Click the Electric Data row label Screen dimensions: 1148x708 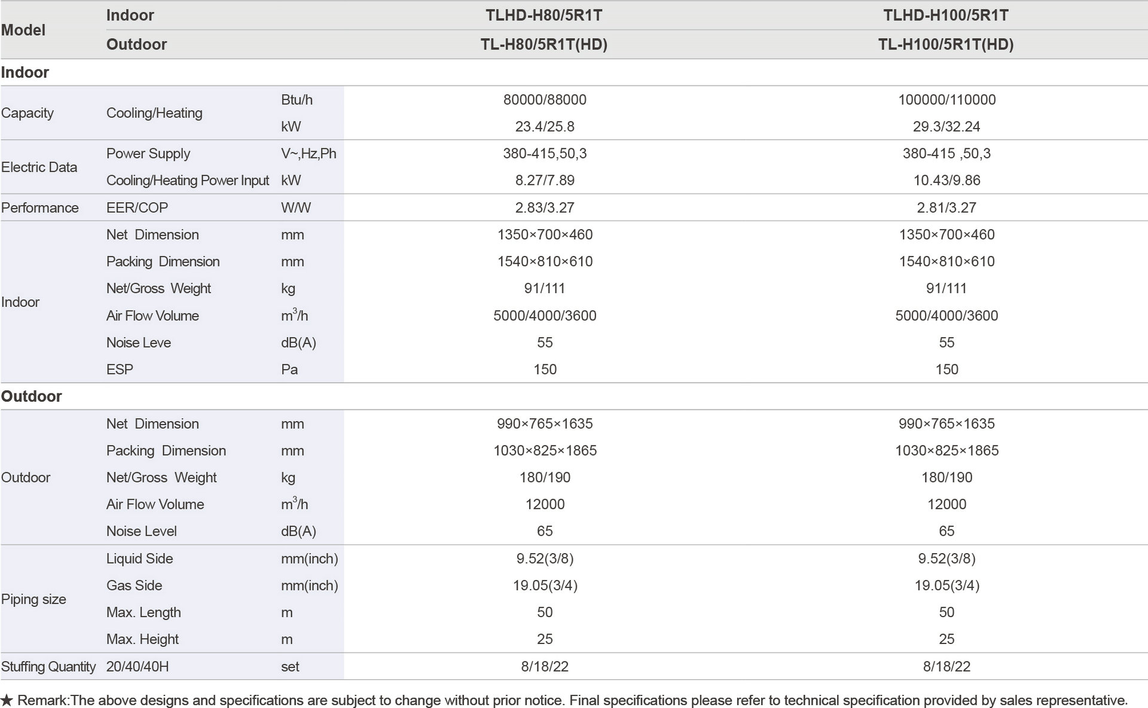[x=39, y=167]
